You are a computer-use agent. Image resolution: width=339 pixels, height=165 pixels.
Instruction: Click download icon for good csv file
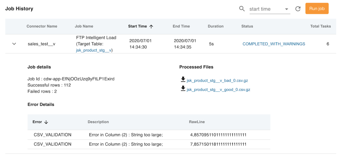pos(183,89)
